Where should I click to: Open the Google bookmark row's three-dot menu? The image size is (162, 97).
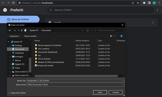[153, 23]
